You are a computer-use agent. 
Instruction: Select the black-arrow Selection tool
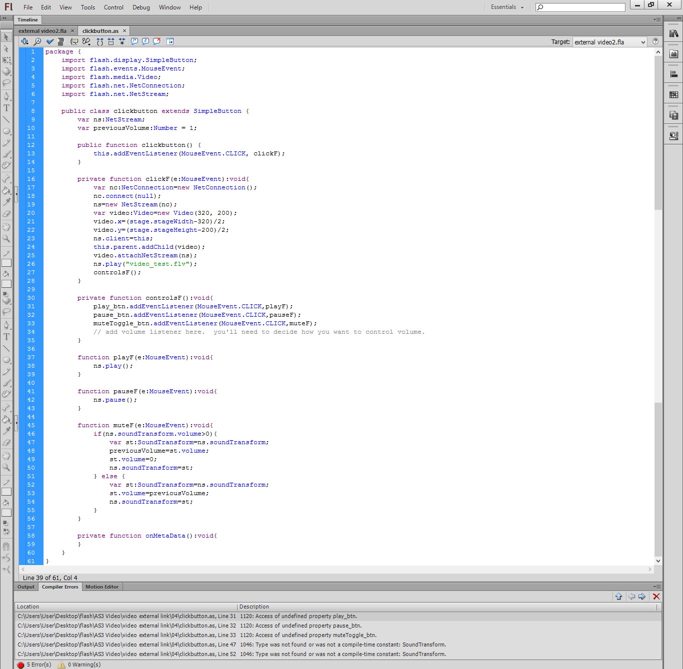pyautogui.click(x=6, y=37)
